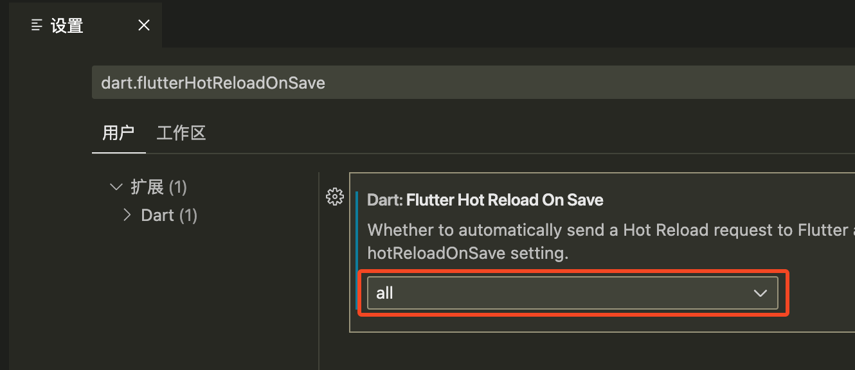Focus the dart.flutterHotReloadOnSave search box
855x370 pixels.
(x=473, y=83)
